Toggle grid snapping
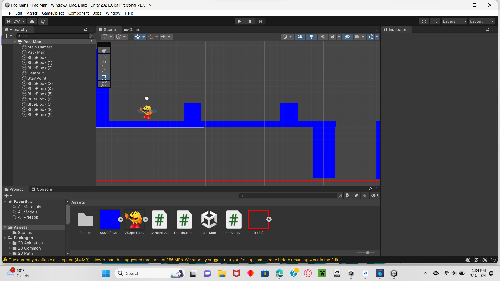 pos(151,37)
